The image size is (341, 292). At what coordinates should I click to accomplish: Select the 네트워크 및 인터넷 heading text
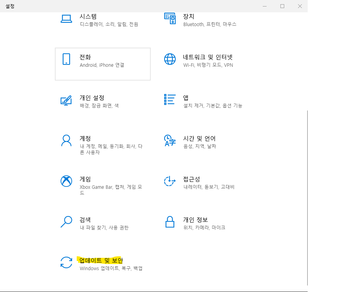coord(208,57)
